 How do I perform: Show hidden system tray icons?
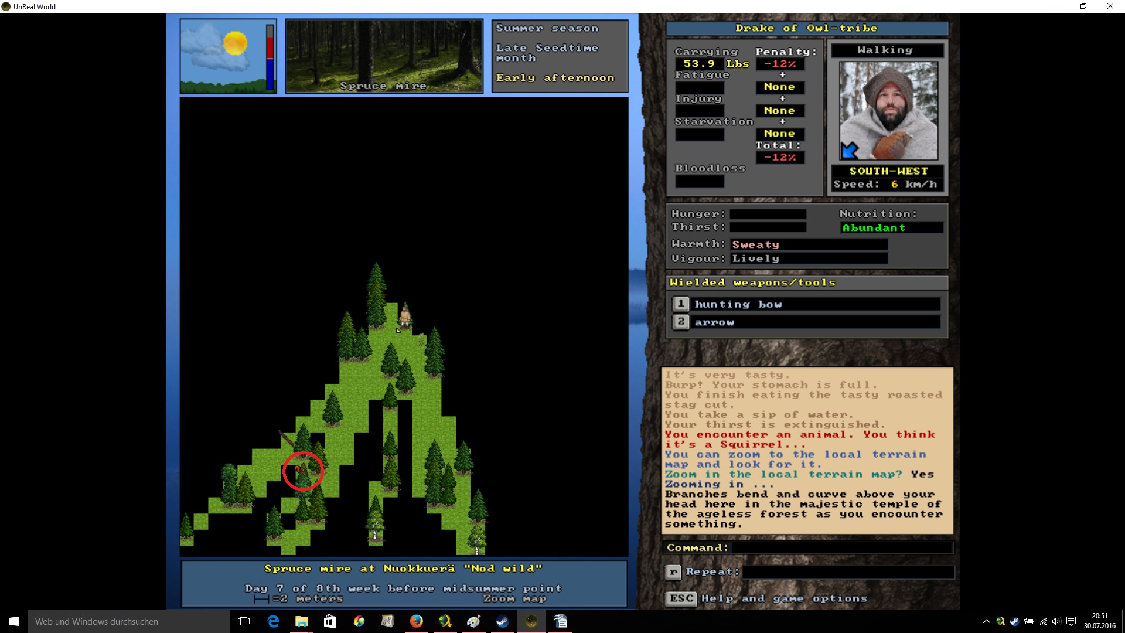(x=987, y=621)
